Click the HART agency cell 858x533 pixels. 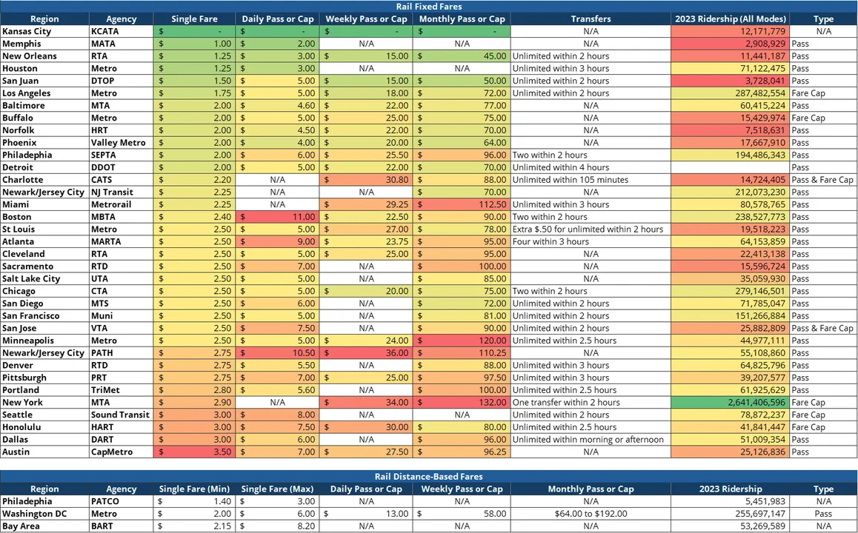(121, 427)
